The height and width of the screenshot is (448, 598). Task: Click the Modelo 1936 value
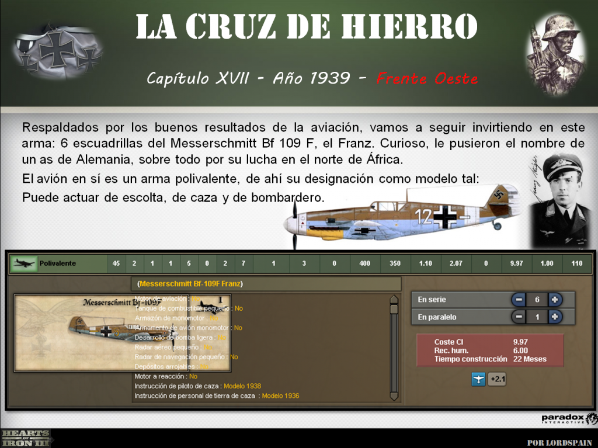281,396
